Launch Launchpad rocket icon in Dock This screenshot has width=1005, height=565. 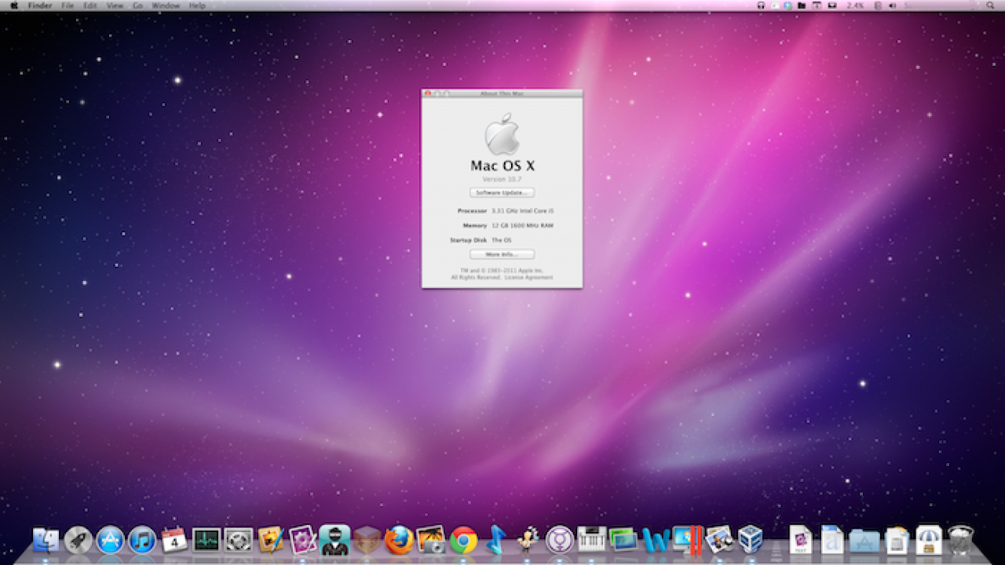coord(78,540)
